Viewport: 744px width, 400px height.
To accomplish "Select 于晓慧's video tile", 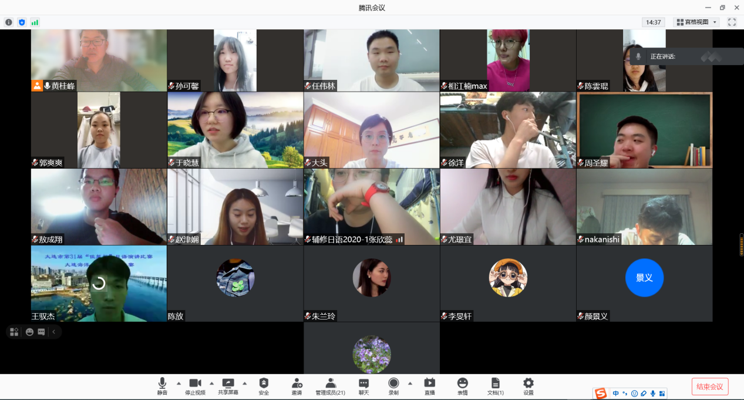I will 235,130.
